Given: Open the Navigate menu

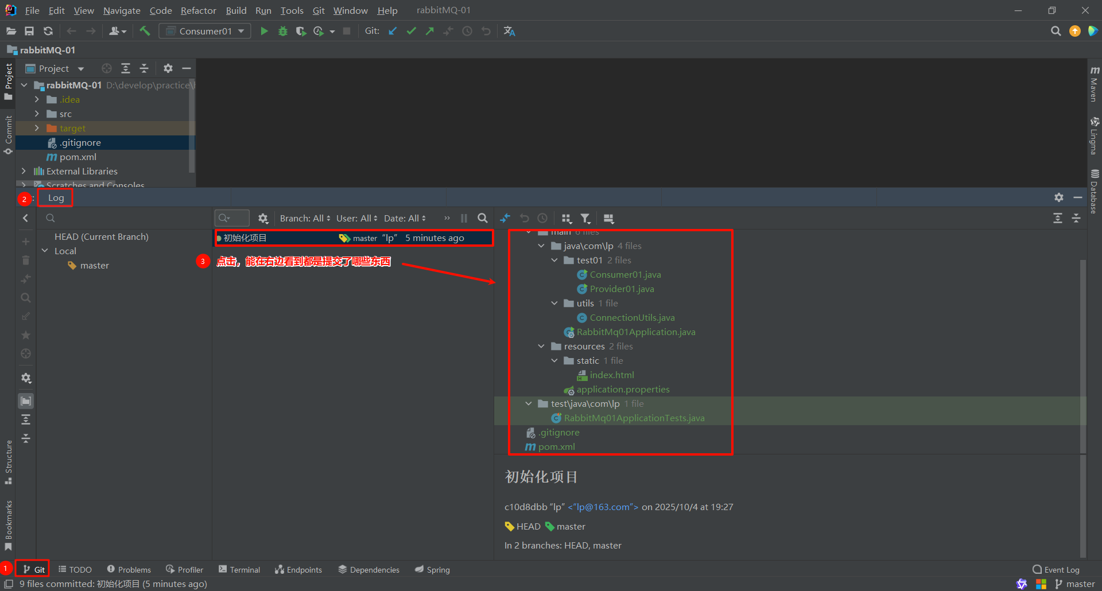Looking at the screenshot, I should (x=122, y=10).
